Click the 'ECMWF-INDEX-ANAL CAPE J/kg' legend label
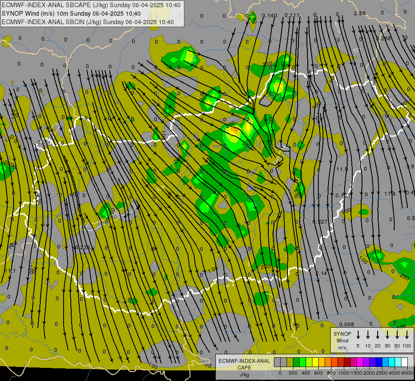 click(x=244, y=367)
